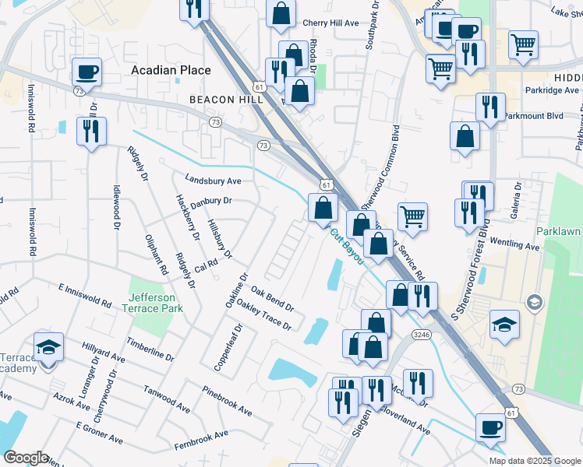Click the Cut Bayou waterway label
This screenshot has width=583, height=467.
coord(346,246)
